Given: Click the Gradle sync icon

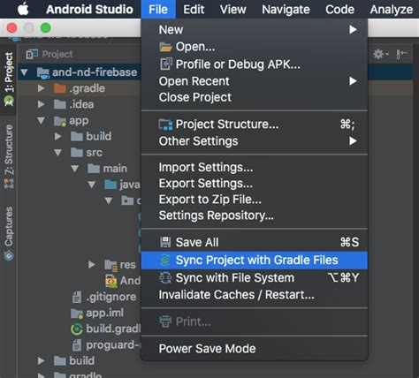Looking at the screenshot, I should 165,261.
